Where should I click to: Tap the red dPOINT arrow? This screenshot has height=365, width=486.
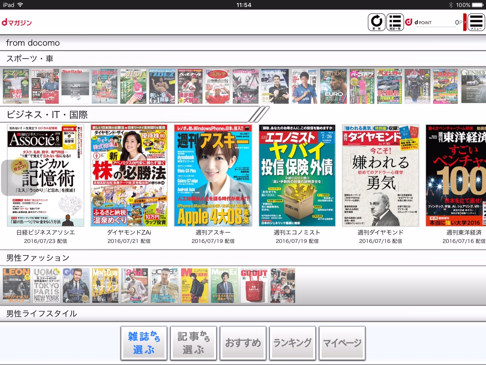[x=465, y=22]
